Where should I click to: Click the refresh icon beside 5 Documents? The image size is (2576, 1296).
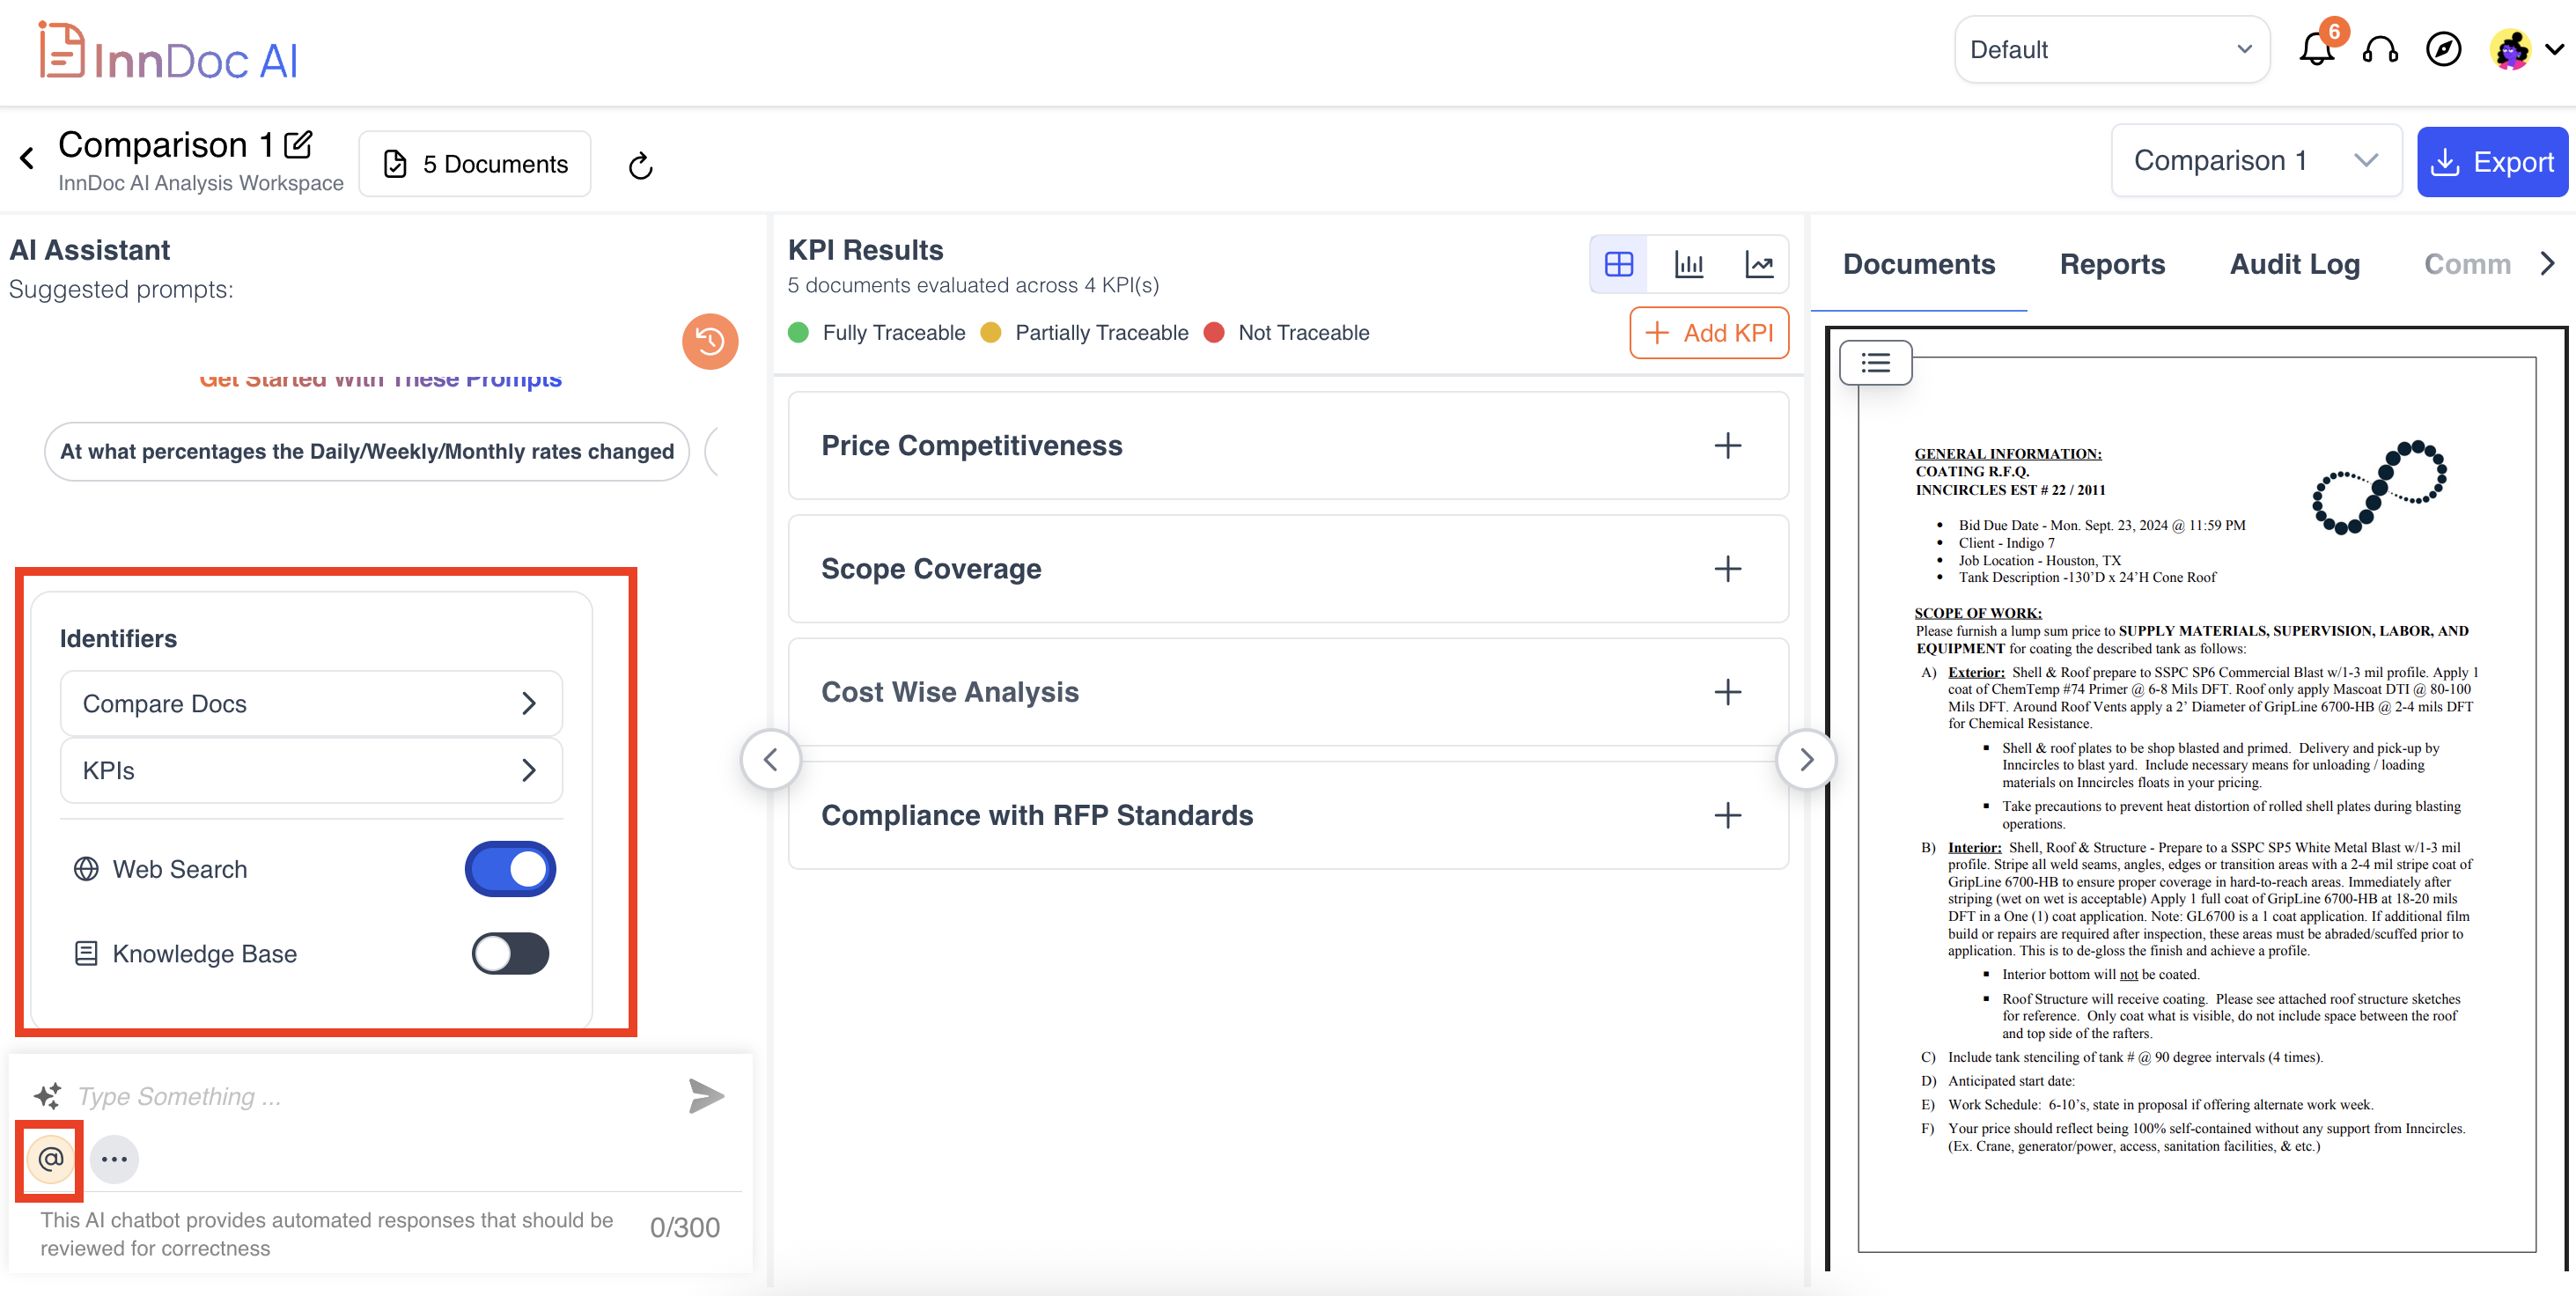tap(640, 165)
